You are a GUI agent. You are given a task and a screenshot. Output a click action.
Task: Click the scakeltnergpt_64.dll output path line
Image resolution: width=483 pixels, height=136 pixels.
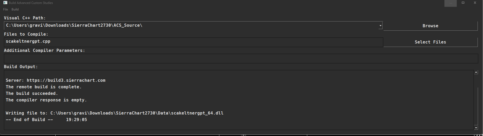tap(114, 113)
